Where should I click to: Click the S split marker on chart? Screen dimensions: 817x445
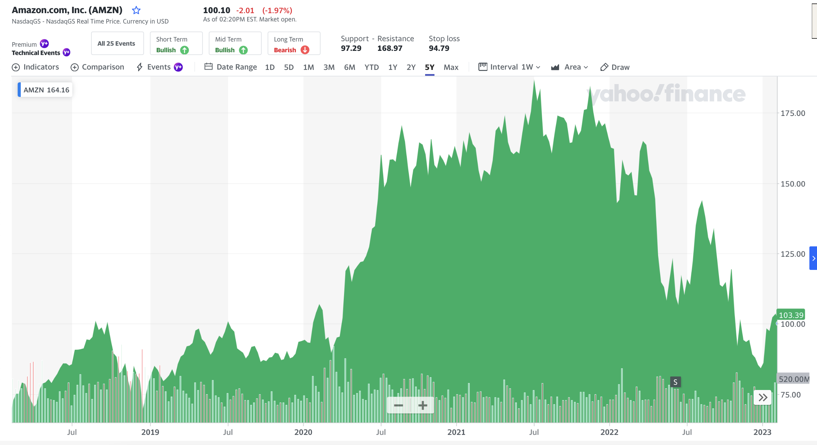click(675, 382)
